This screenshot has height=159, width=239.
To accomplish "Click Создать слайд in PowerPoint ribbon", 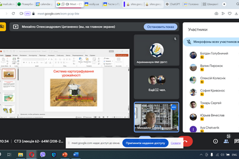I will 14,61.
